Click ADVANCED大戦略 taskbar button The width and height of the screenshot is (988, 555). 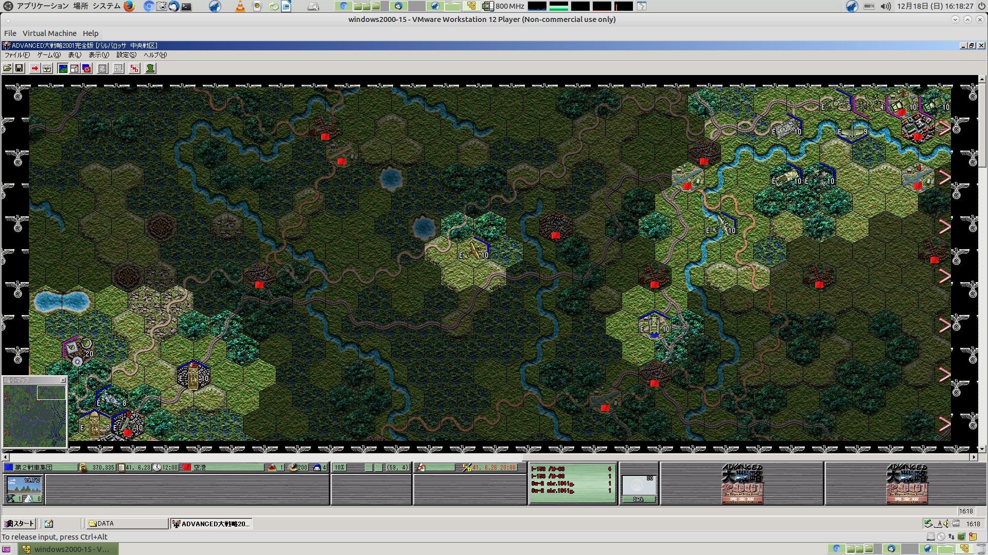pos(211,524)
